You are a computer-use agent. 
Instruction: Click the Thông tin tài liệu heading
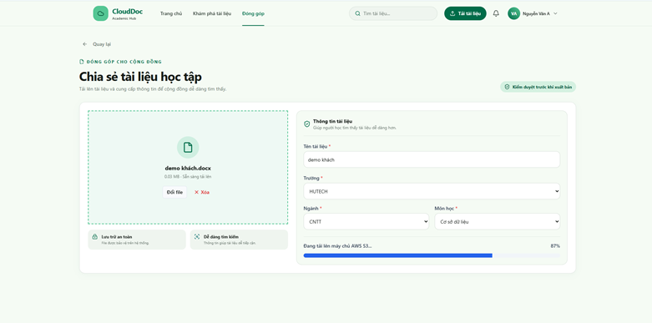pos(332,121)
